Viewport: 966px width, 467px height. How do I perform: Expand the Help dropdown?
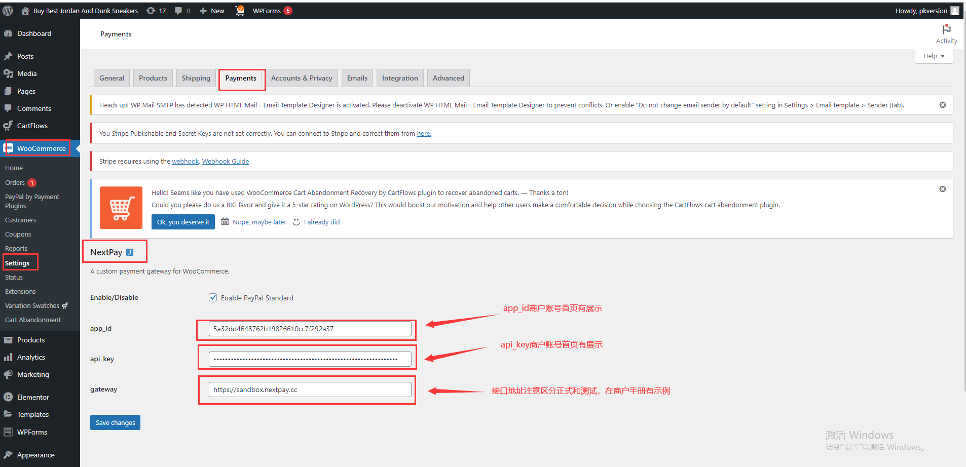click(934, 56)
